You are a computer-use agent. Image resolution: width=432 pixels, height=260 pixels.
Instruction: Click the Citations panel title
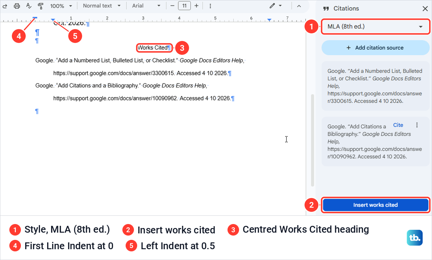[346, 9]
